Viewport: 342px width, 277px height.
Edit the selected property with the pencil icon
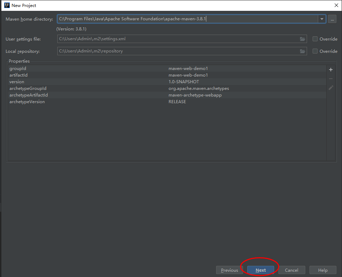pos(330,87)
